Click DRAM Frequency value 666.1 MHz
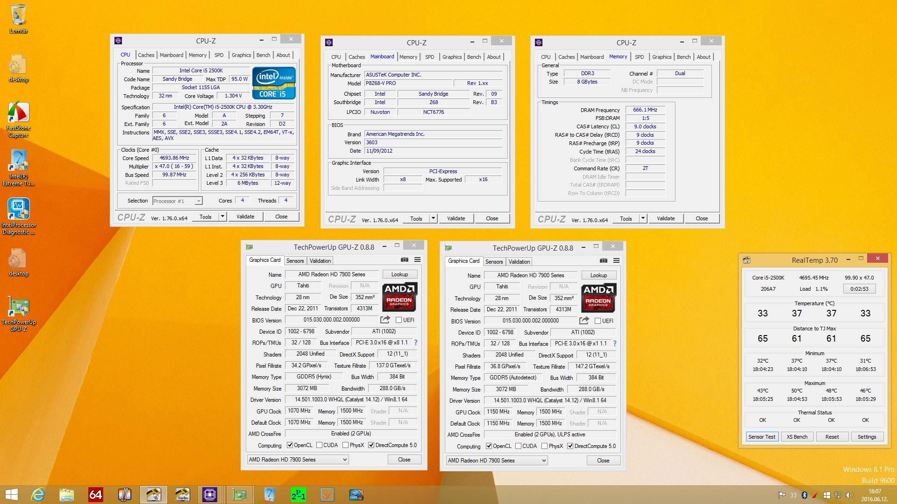 [645, 110]
